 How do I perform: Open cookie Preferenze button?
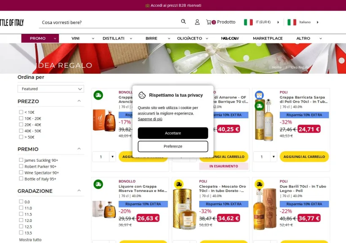[173, 146]
